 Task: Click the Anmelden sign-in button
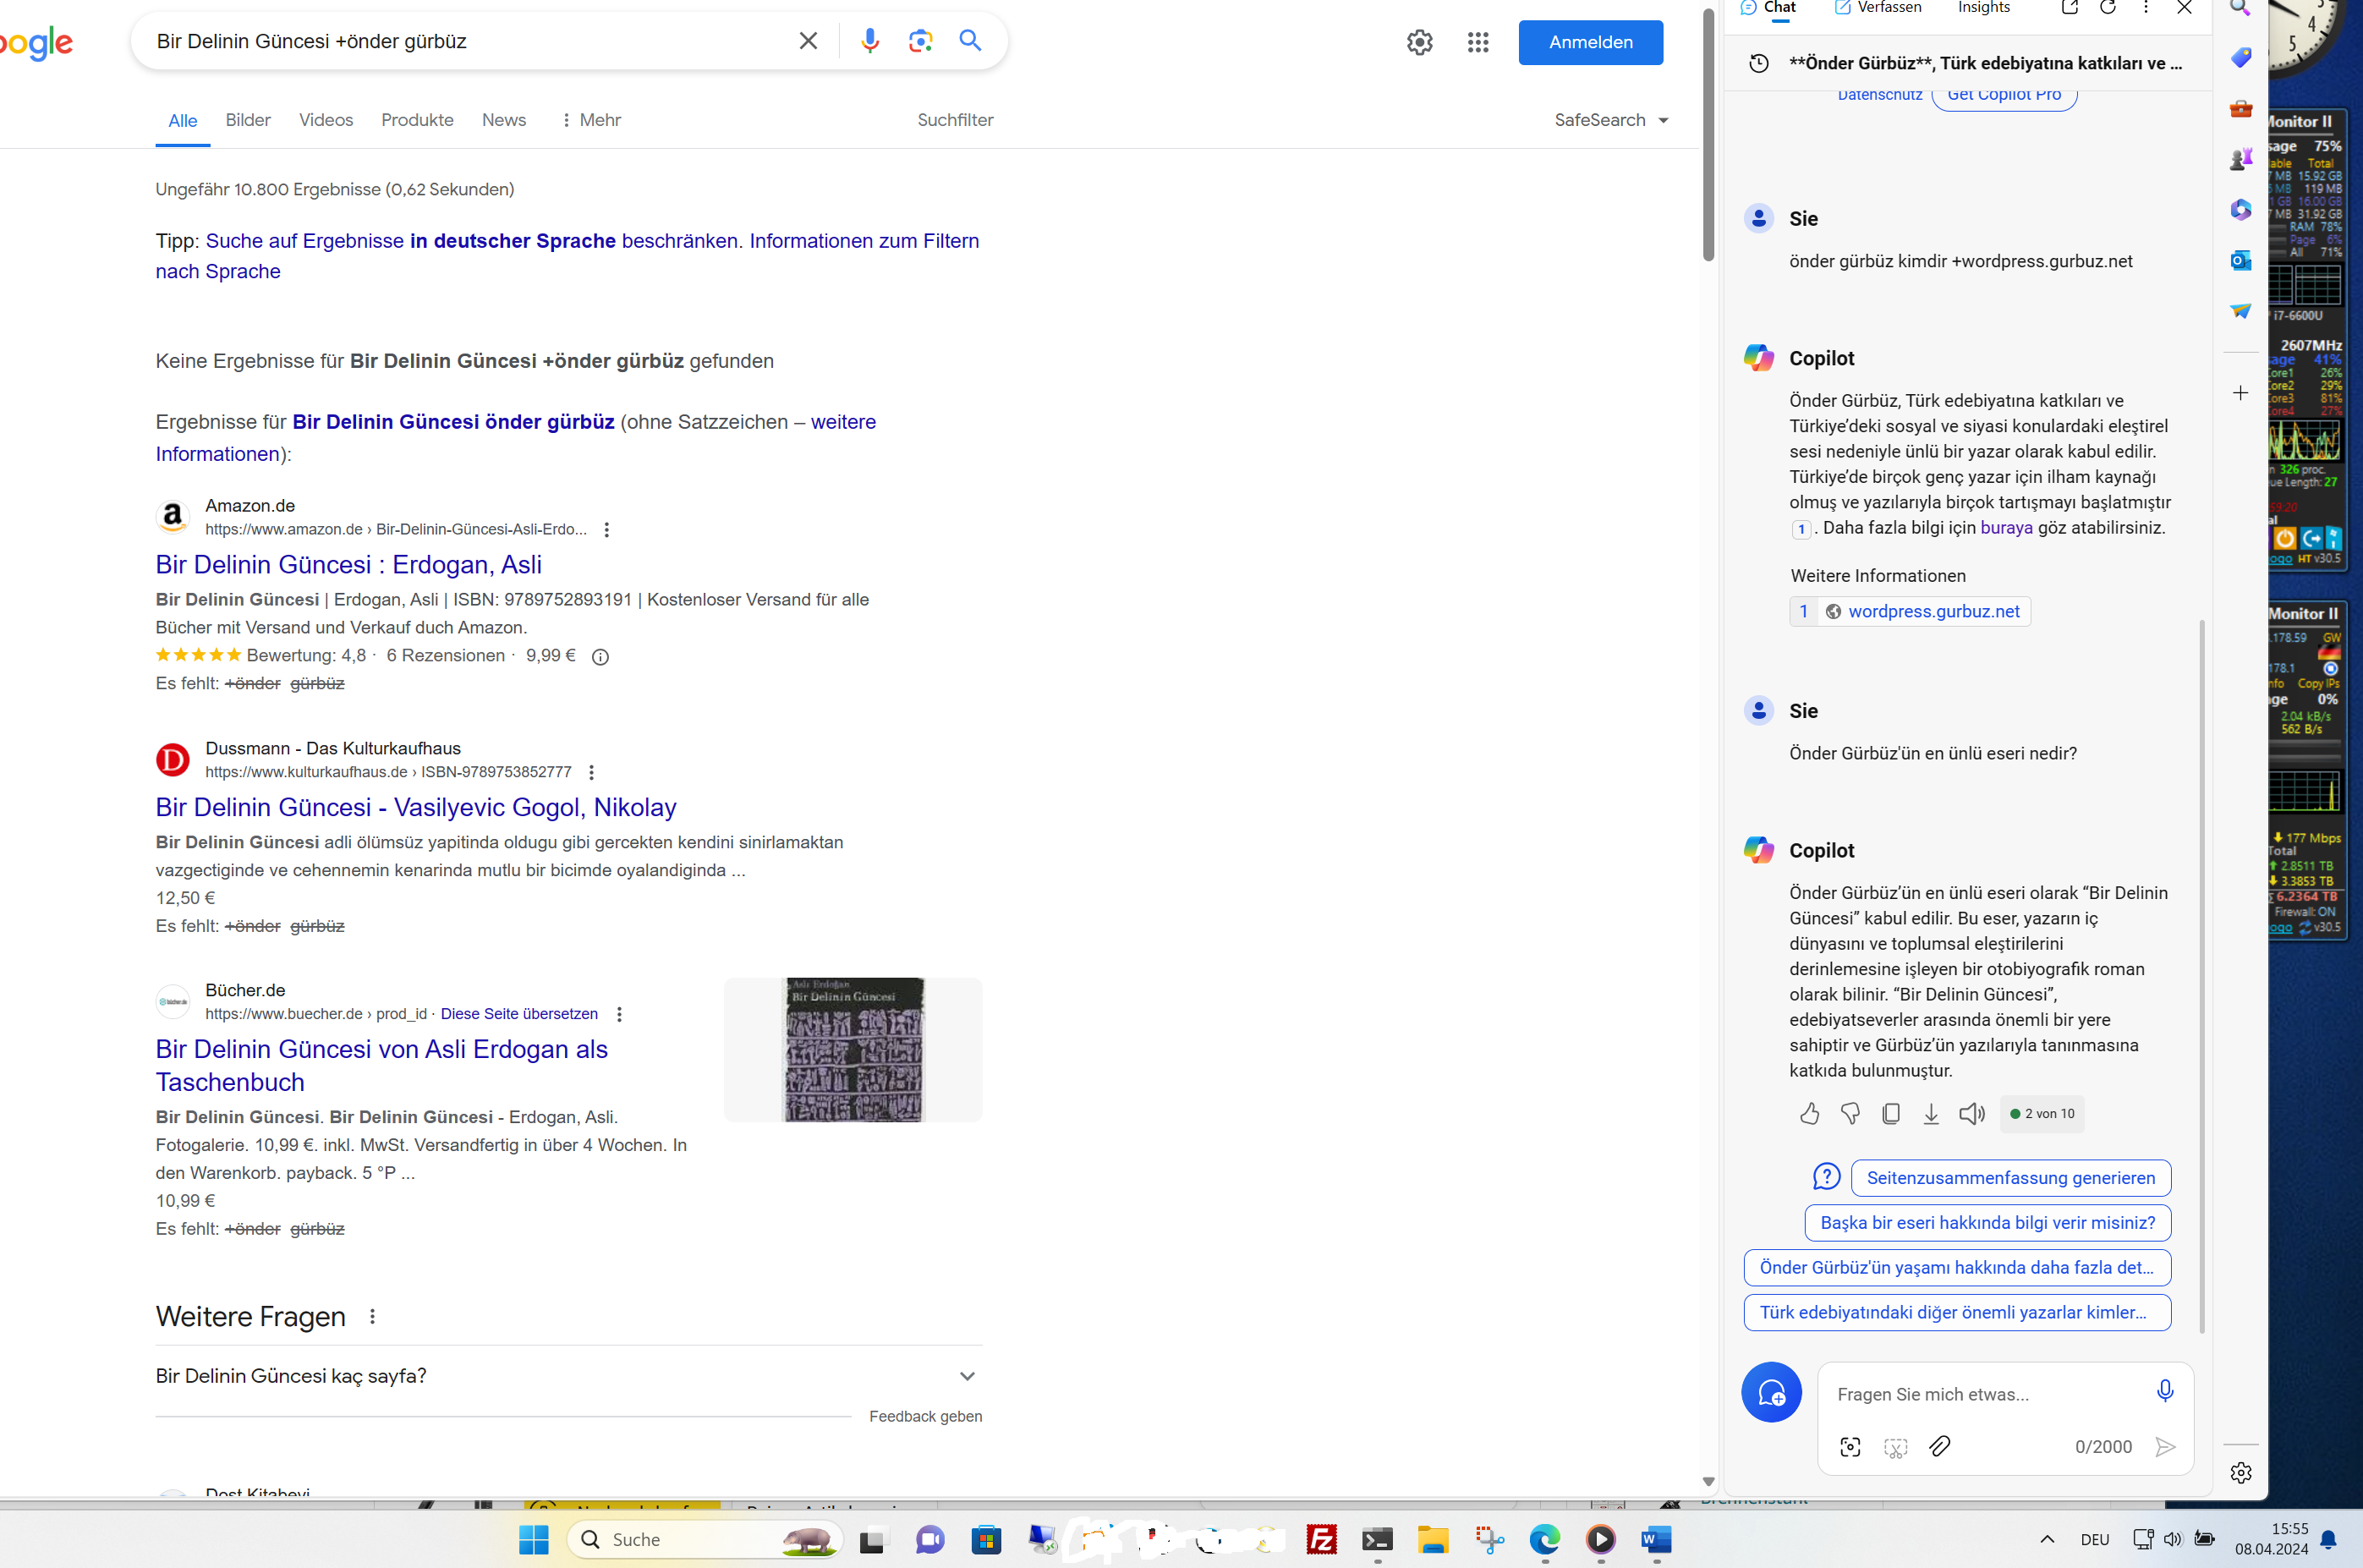click(1590, 42)
